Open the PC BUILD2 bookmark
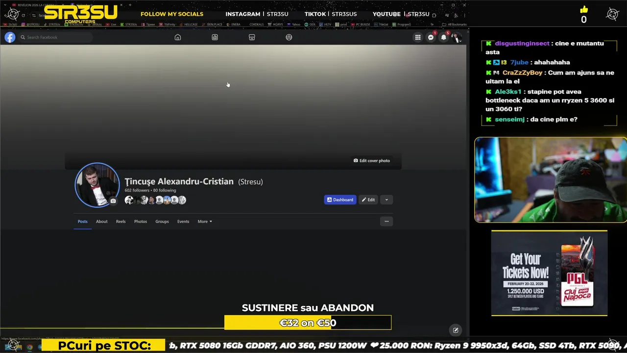Screen dimensions: 627x353 pos(362,24)
